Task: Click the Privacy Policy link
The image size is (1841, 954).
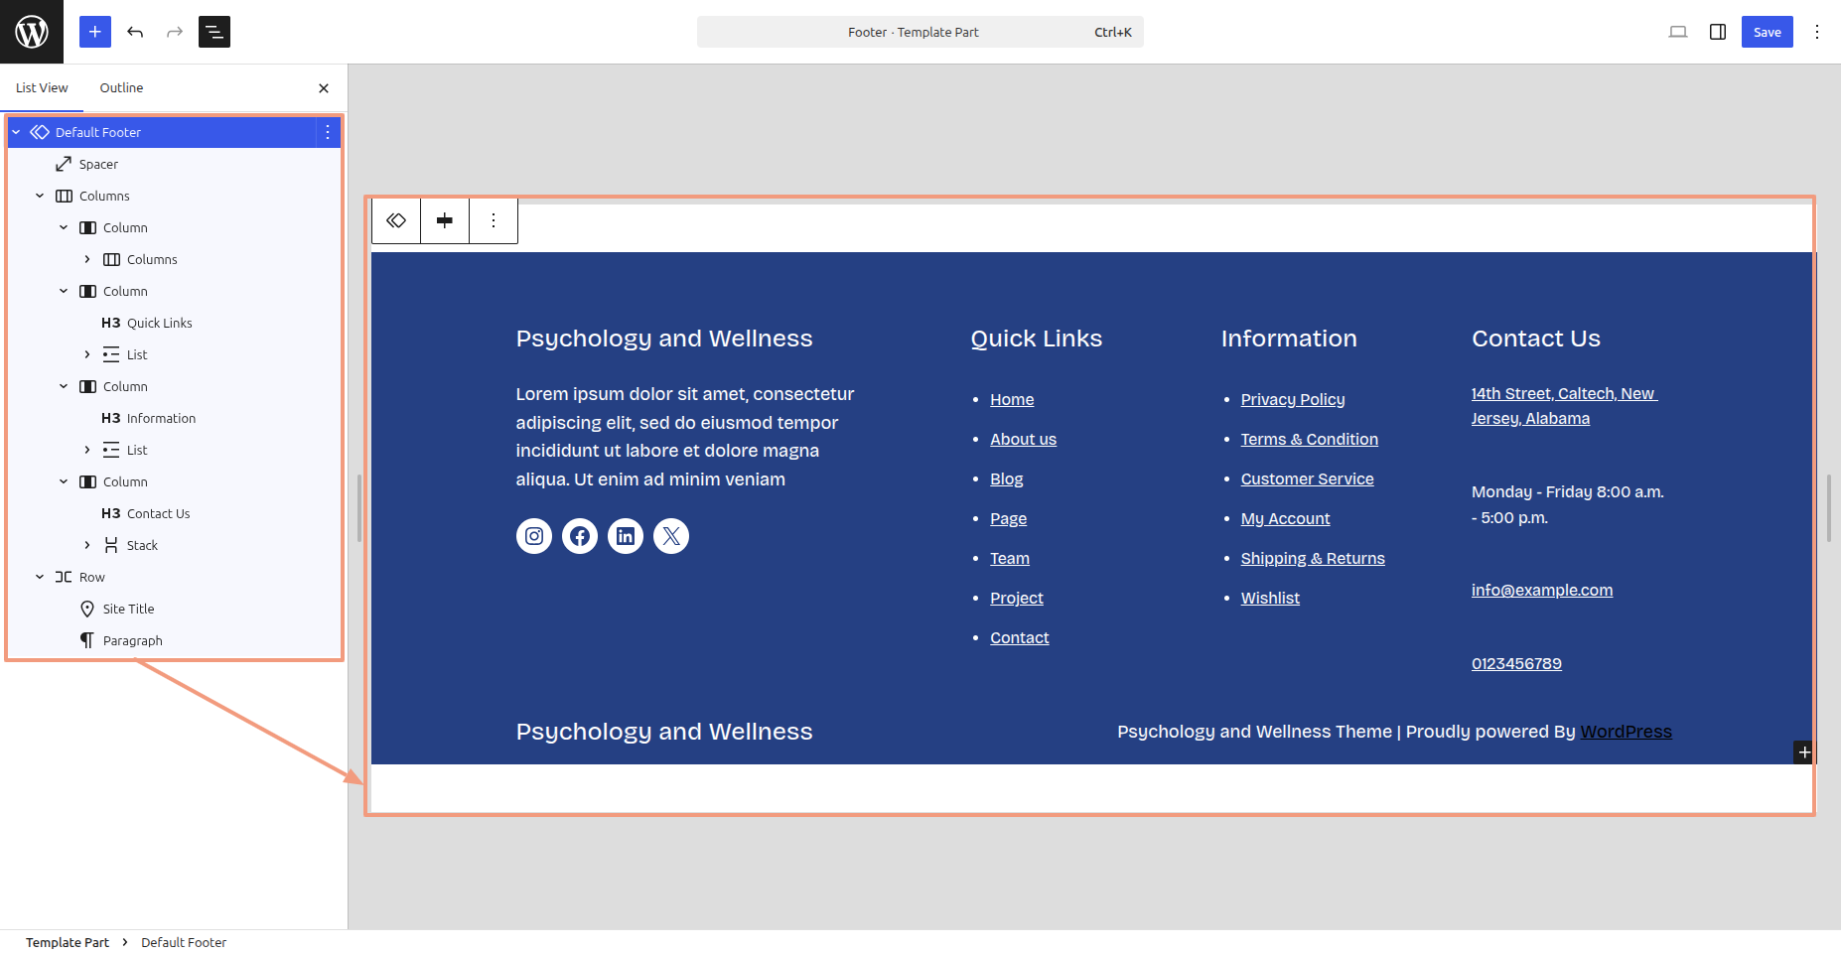Action: click(1293, 399)
